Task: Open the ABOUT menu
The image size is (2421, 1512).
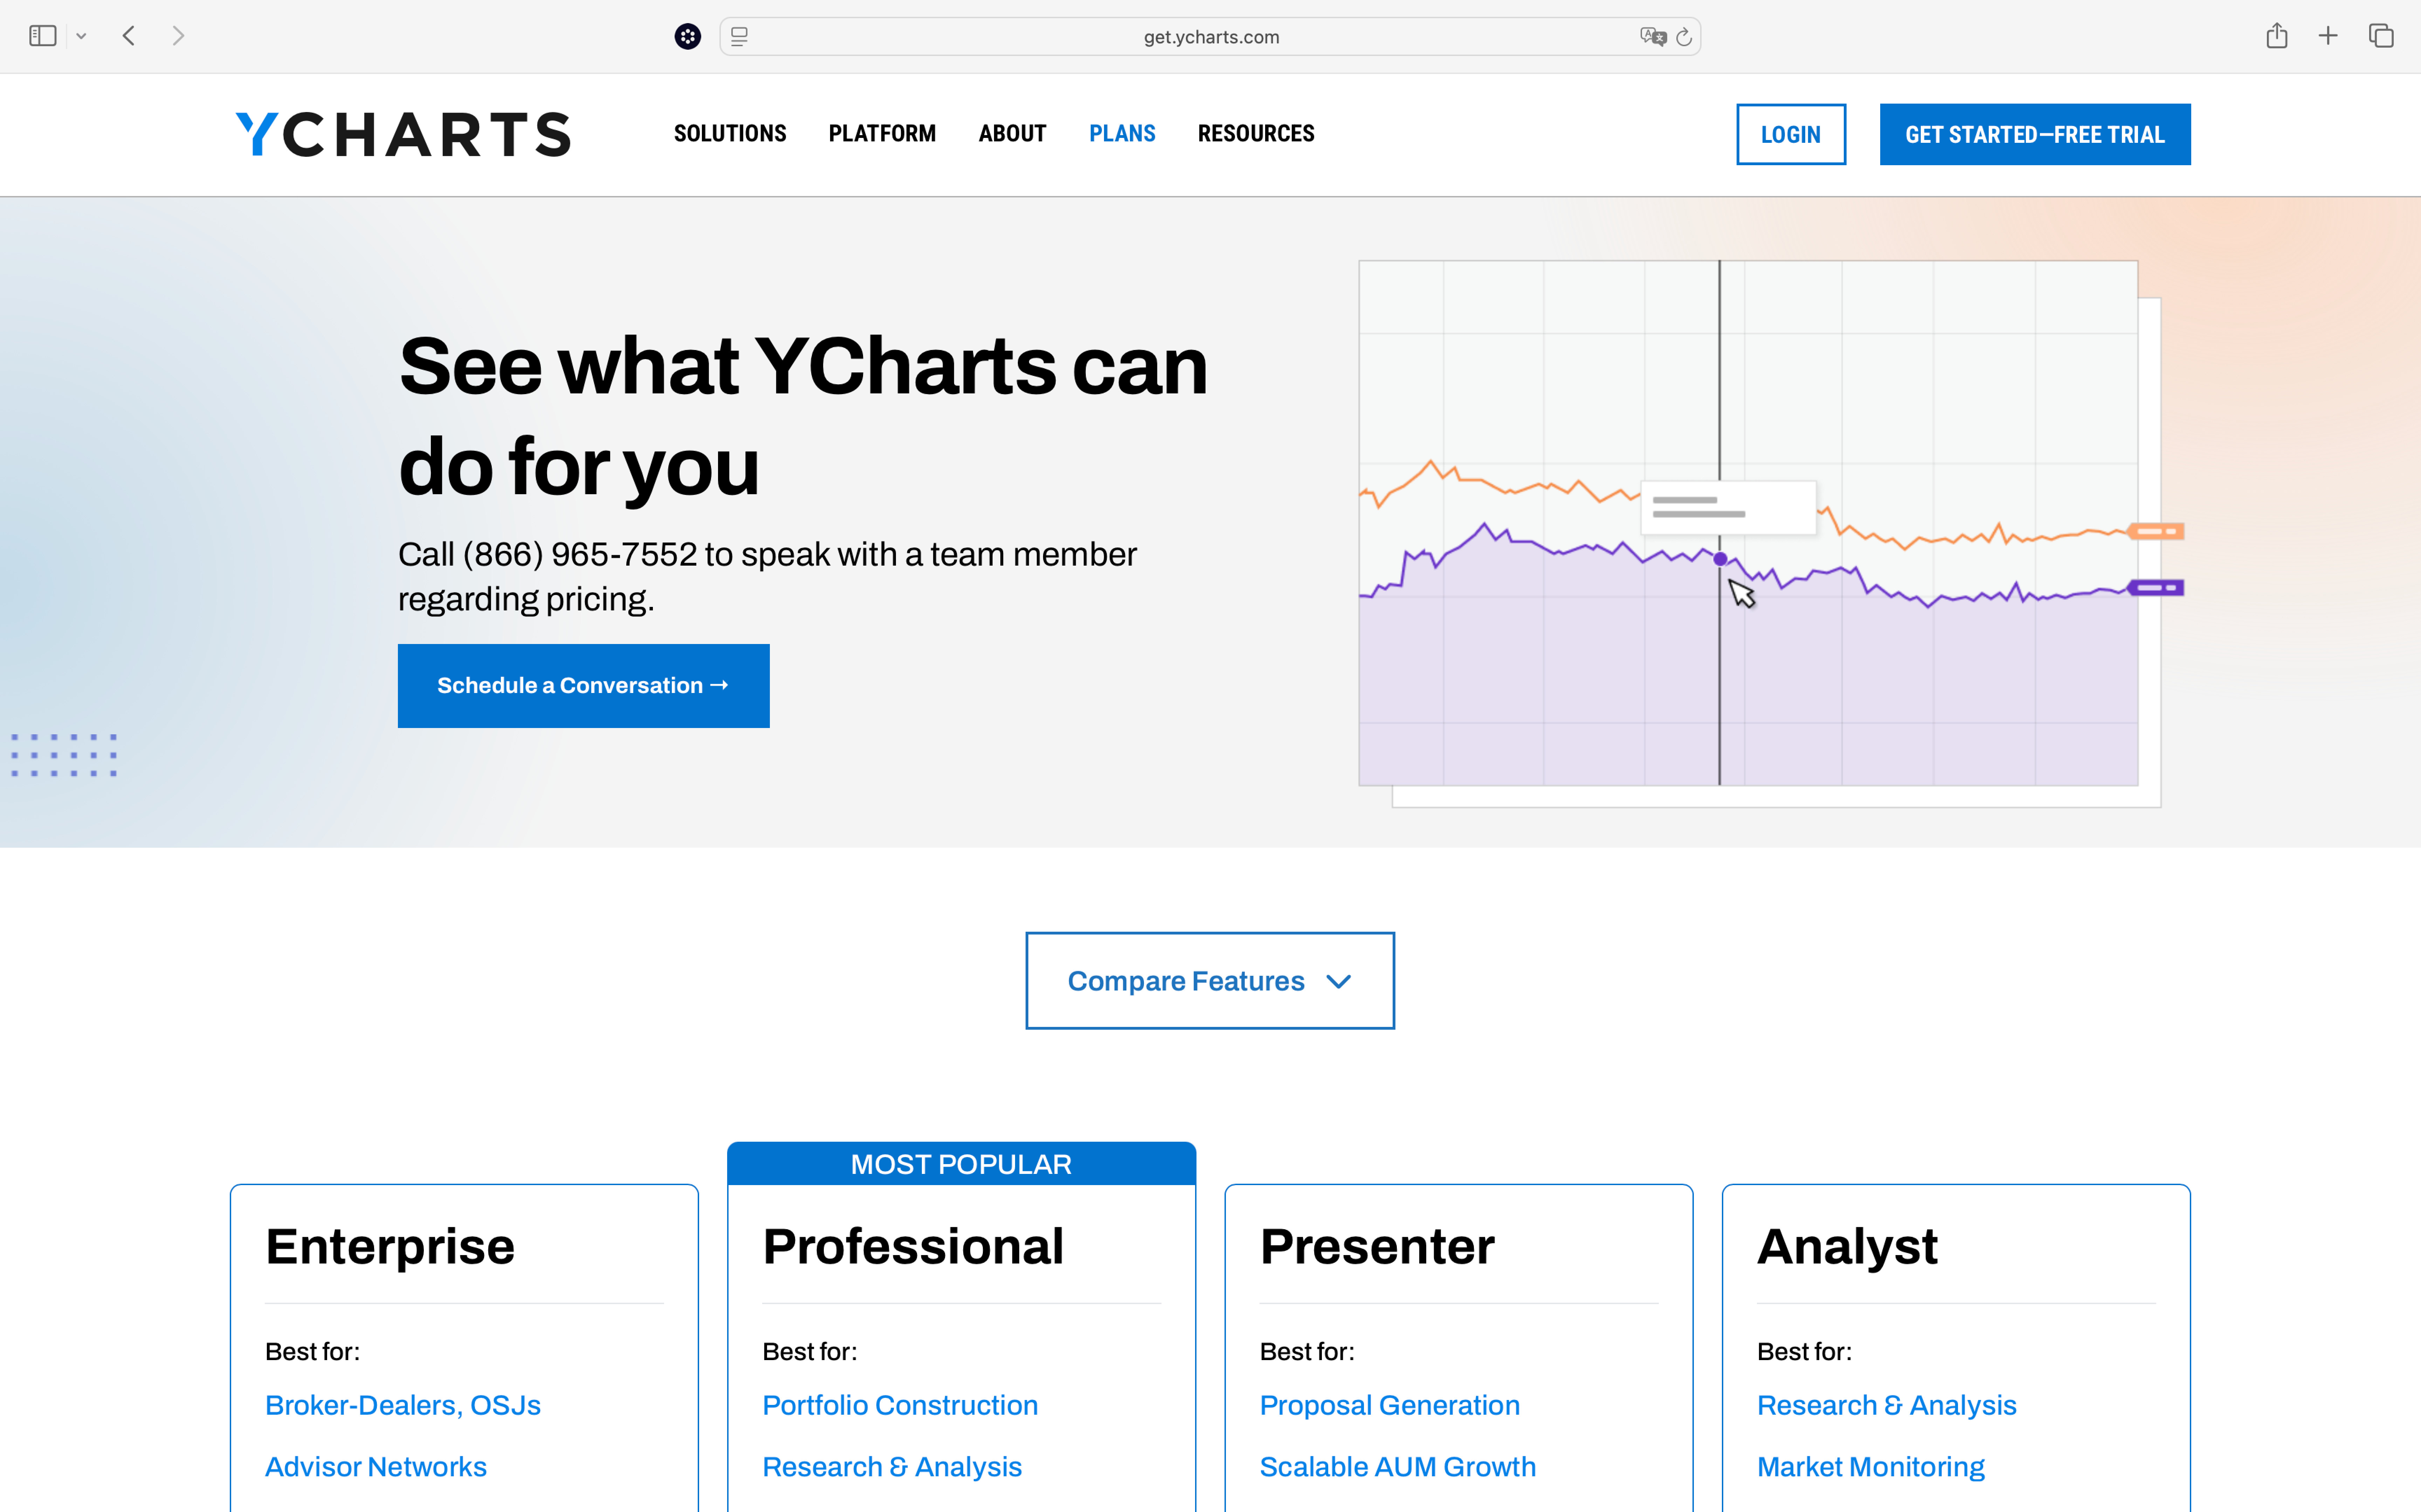Action: point(1012,134)
